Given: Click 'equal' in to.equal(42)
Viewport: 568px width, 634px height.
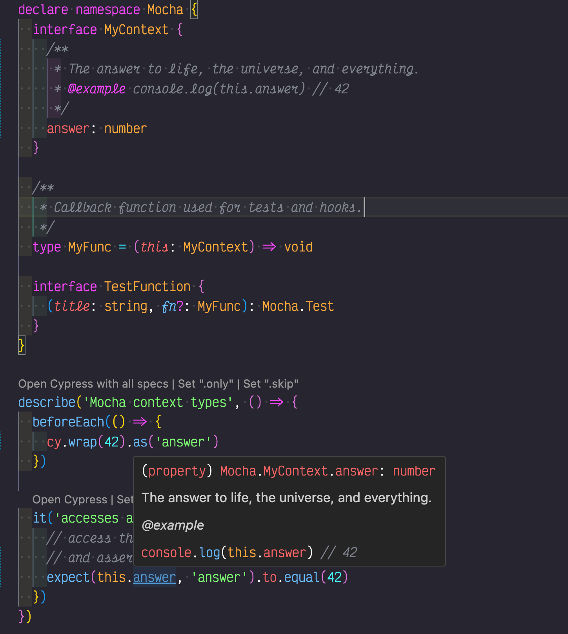Looking at the screenshot, I should [x=302, y=578].
